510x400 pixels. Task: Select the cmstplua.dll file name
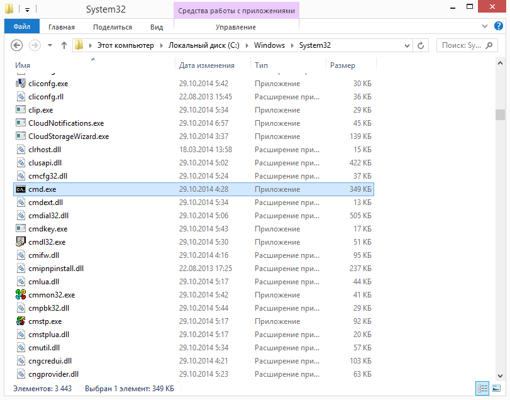pyautogui.click(x=49, y=335)
